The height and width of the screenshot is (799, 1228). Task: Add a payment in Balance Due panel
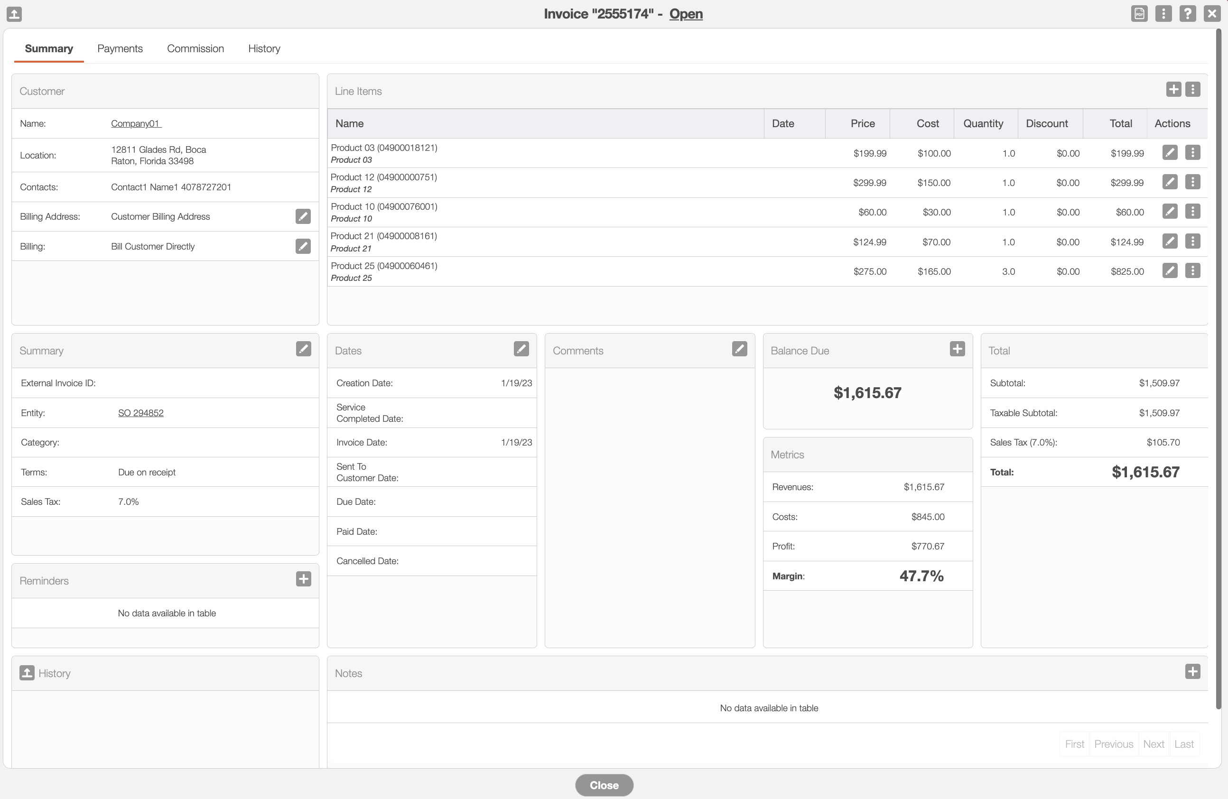957,349
